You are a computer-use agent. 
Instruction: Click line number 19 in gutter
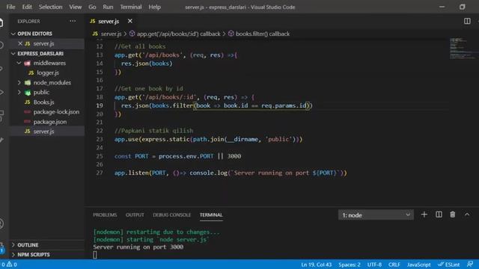100,105
